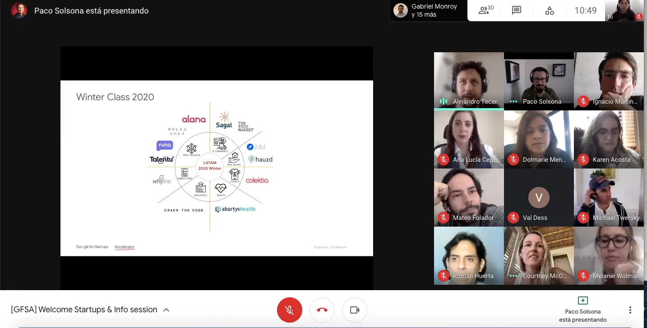Click the Winter Class 2020 slide heading
Image resolution: width=647 pixels, height=328 pixels.
pyautogui.click(x=115, y=97)
